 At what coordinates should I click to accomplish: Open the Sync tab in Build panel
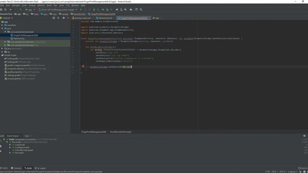[x=27, y=136]
